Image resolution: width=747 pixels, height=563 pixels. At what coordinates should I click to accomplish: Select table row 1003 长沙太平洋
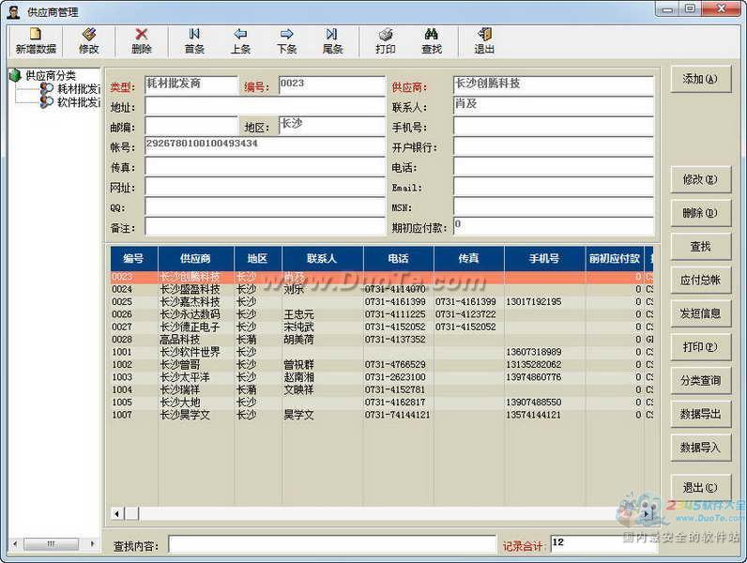(382, 377)
